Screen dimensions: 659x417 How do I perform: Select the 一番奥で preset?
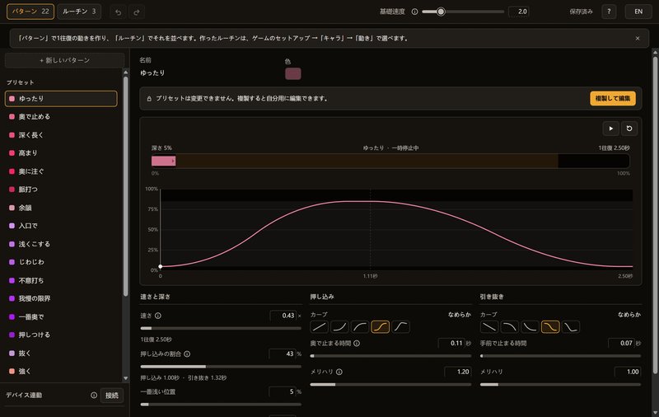[61, 316]
